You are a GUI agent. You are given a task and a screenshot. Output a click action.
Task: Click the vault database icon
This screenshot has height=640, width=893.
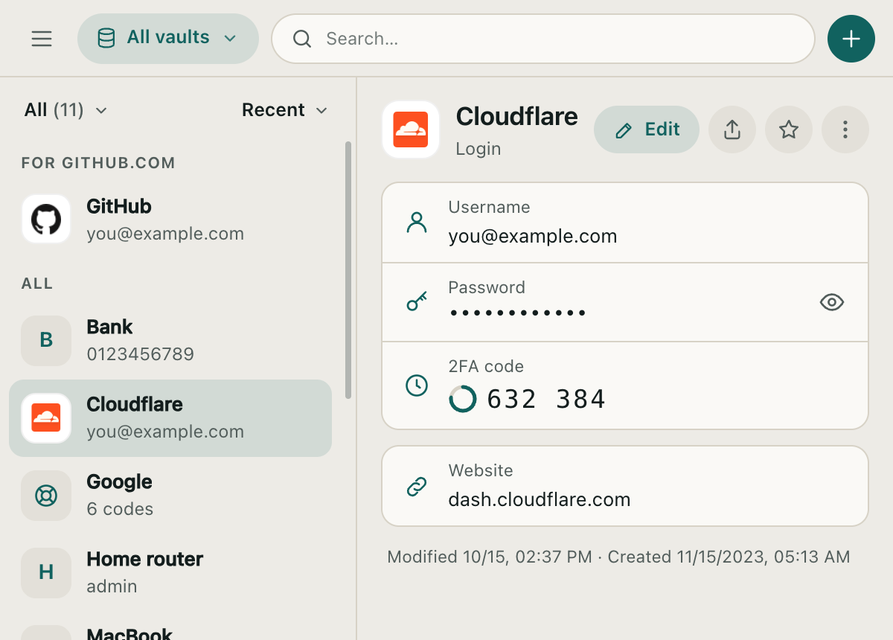tap(106, 38)
